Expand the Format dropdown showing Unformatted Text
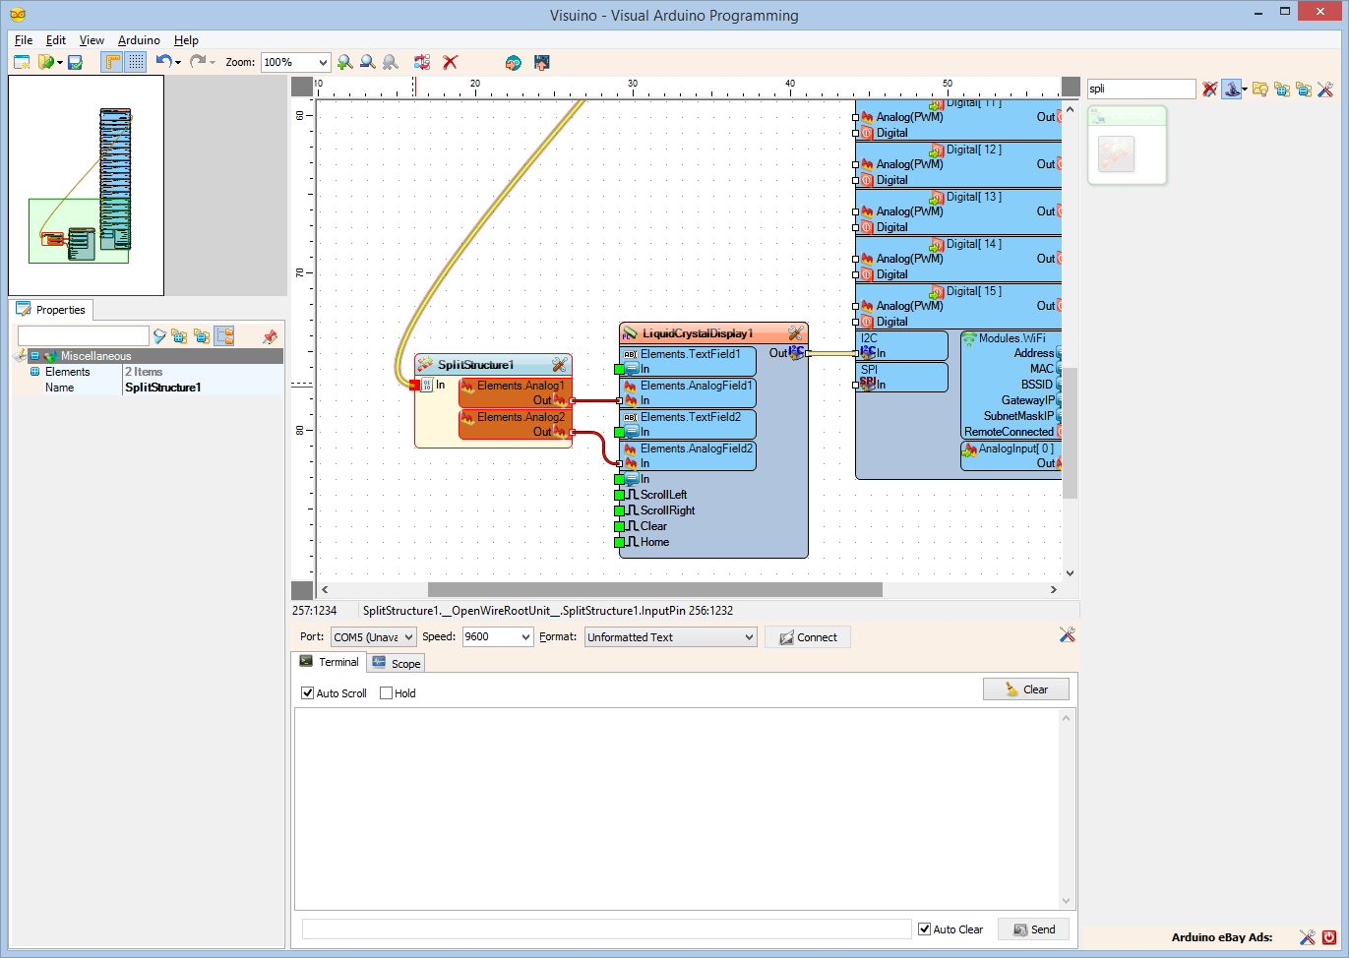The image size is (1349, 958). point(749,637)
